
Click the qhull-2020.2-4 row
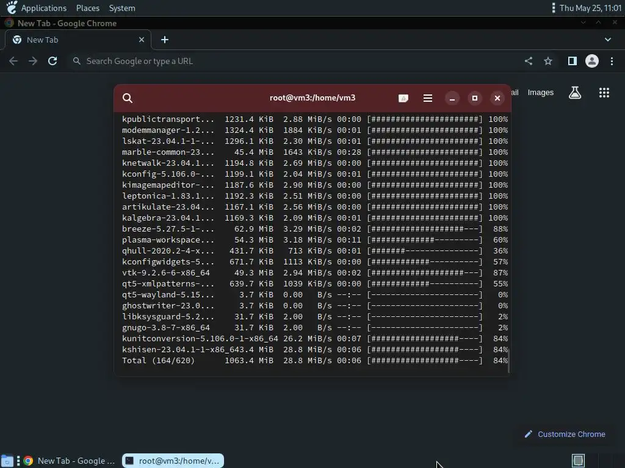click(x=315, y=250)
